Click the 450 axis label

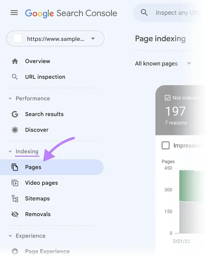click(168, 168)
